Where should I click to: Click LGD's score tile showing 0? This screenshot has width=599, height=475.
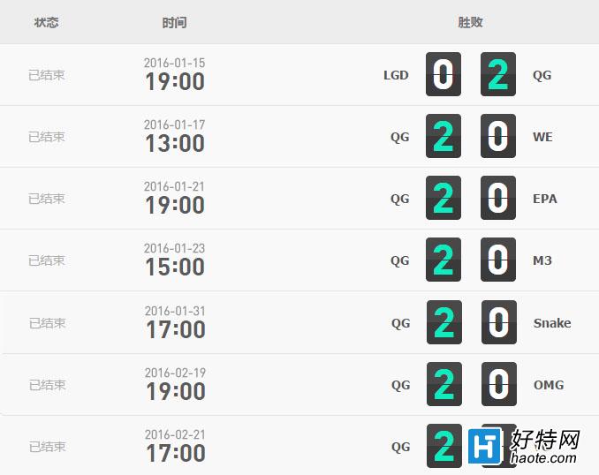point(444,74)
